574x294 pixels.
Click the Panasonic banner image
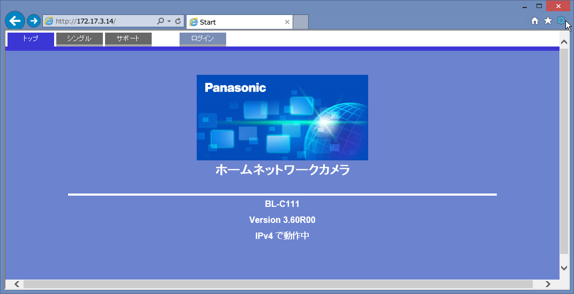[x=282, y=118]
